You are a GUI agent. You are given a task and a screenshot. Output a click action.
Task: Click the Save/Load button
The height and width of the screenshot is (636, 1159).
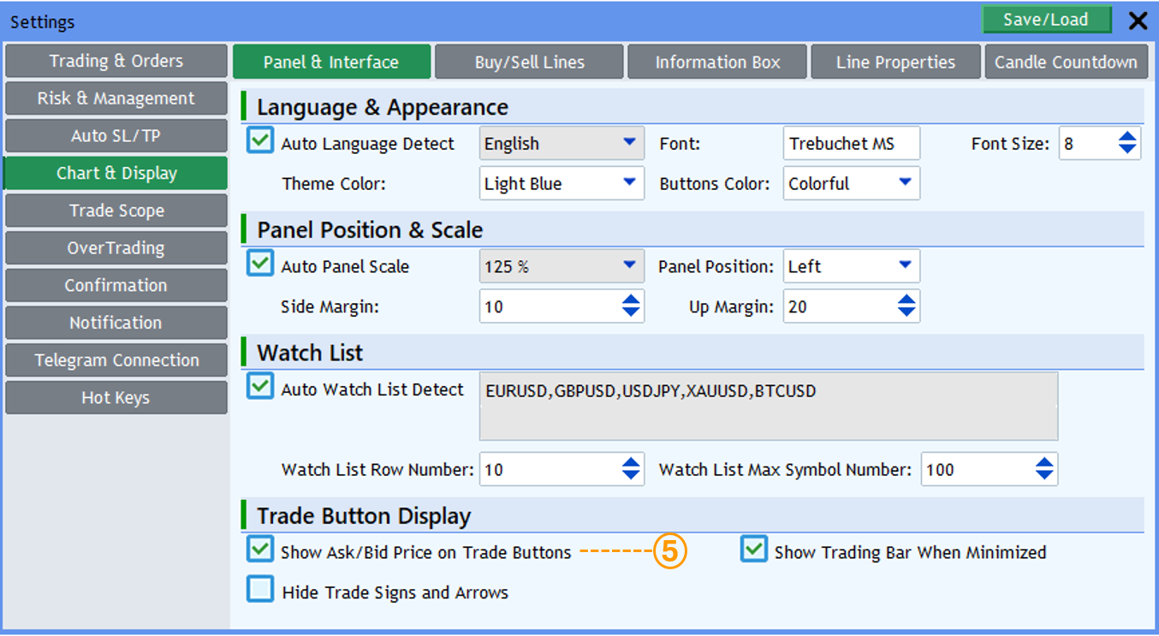pyautogui.click(x=1046, y=20)
